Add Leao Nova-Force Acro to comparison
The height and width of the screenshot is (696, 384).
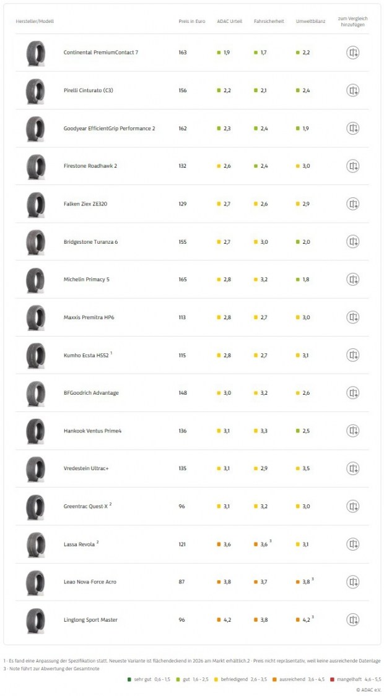point(352,582)
